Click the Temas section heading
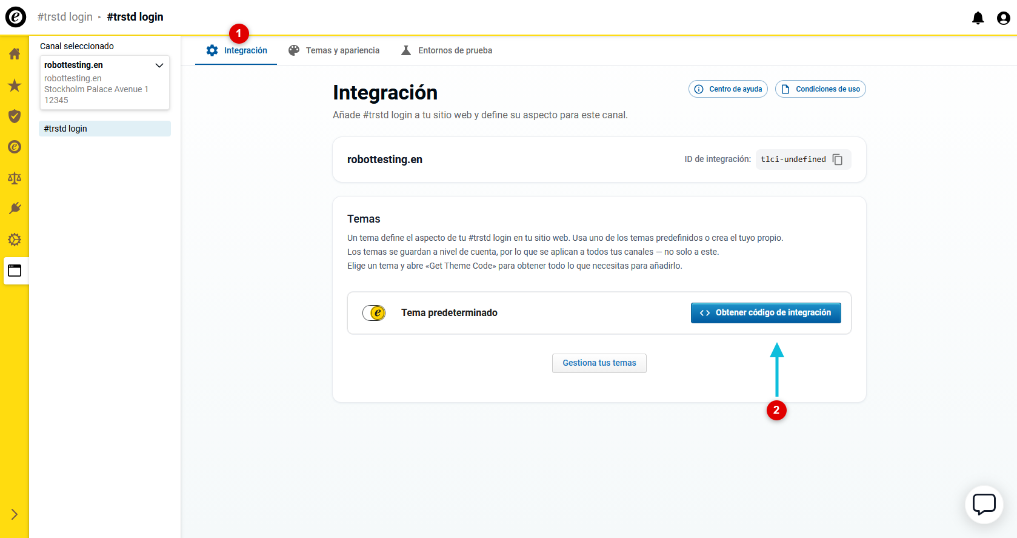The height and width of the screenshot is (538, 1017). pyautogui.click(x=364, y=219)
